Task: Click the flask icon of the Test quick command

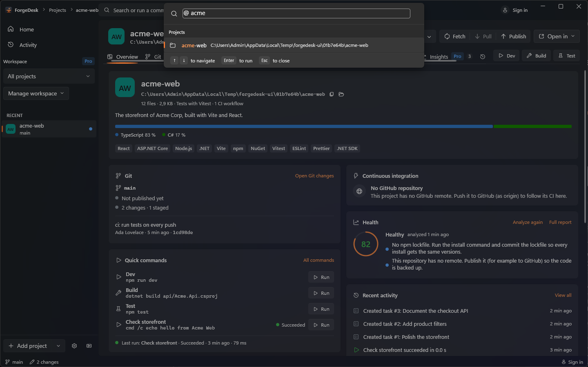Action: (x=119, y=309)
